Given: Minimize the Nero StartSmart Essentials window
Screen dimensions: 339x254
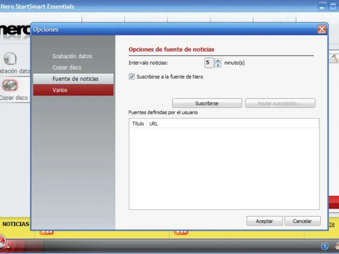Looking at the screenshot, I should tap(322, 6).
